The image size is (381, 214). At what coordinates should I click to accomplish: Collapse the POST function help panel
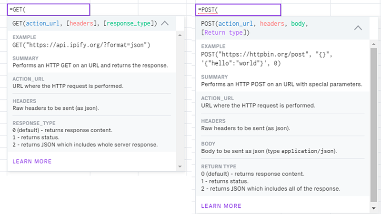pos(358,28)
